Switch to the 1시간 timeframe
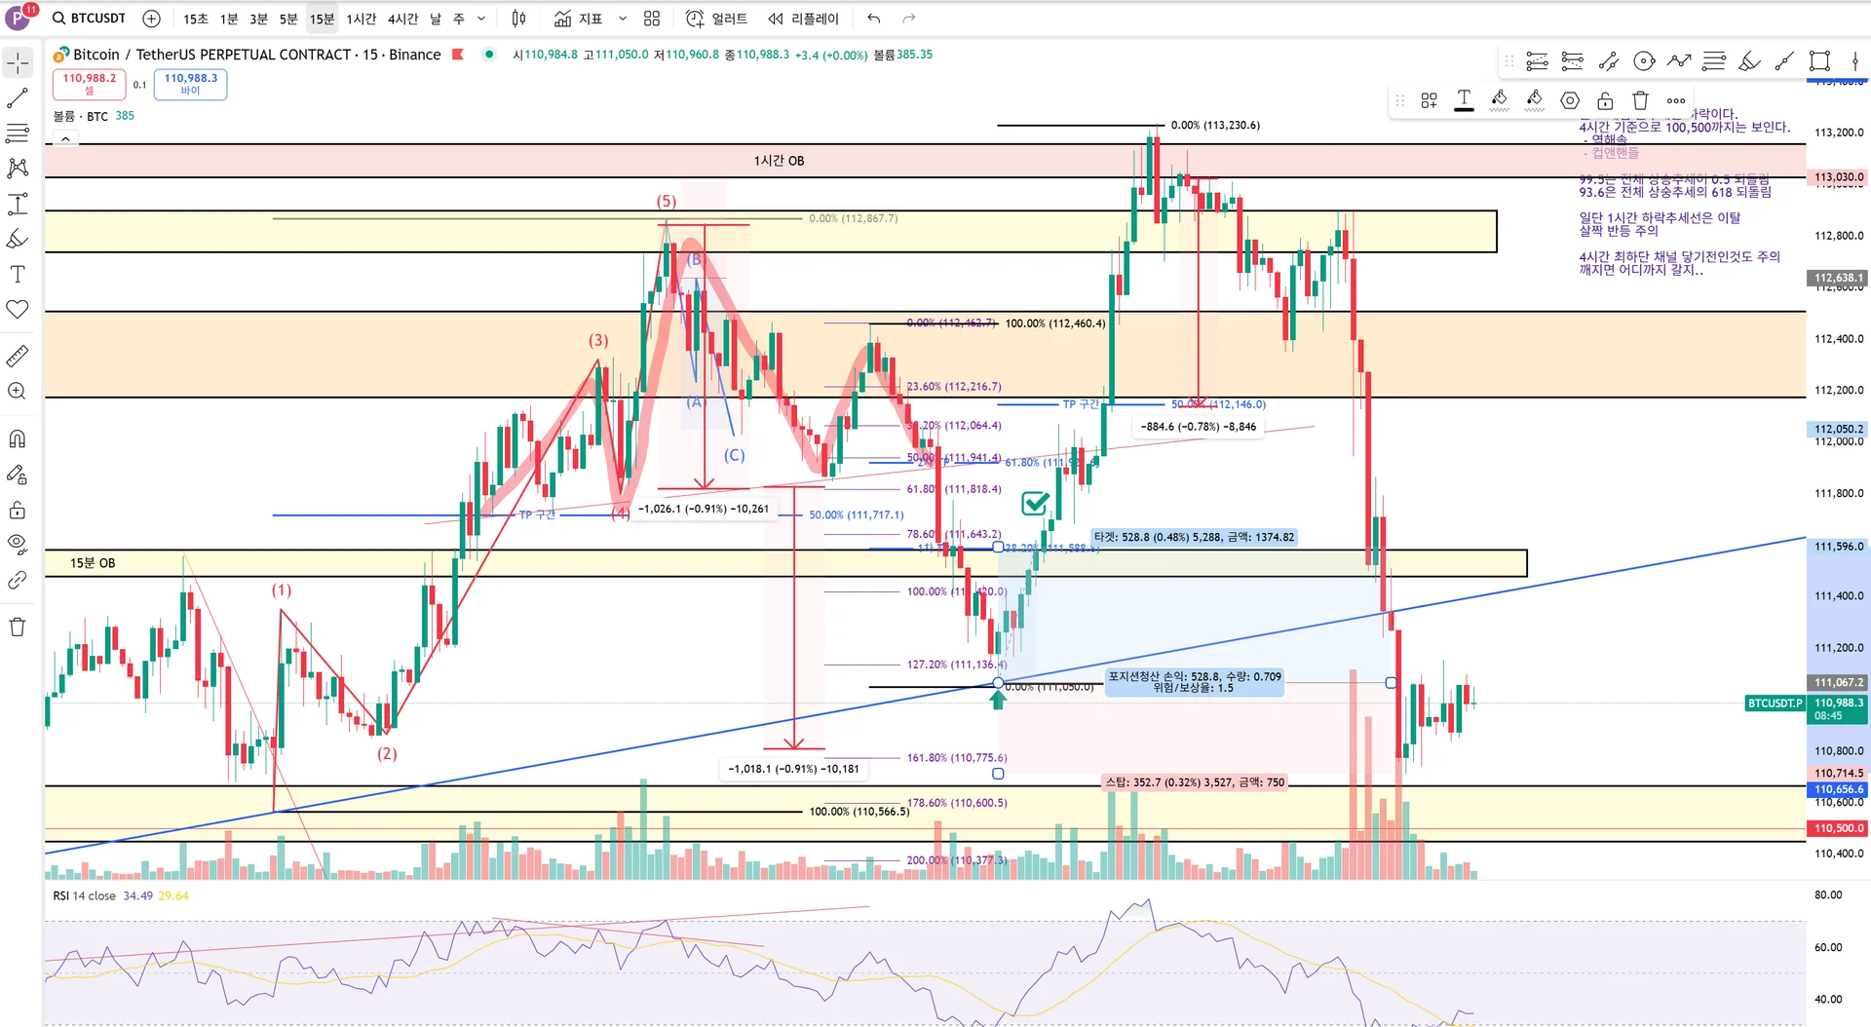The image size is (1871, 1027). point(361,19)
